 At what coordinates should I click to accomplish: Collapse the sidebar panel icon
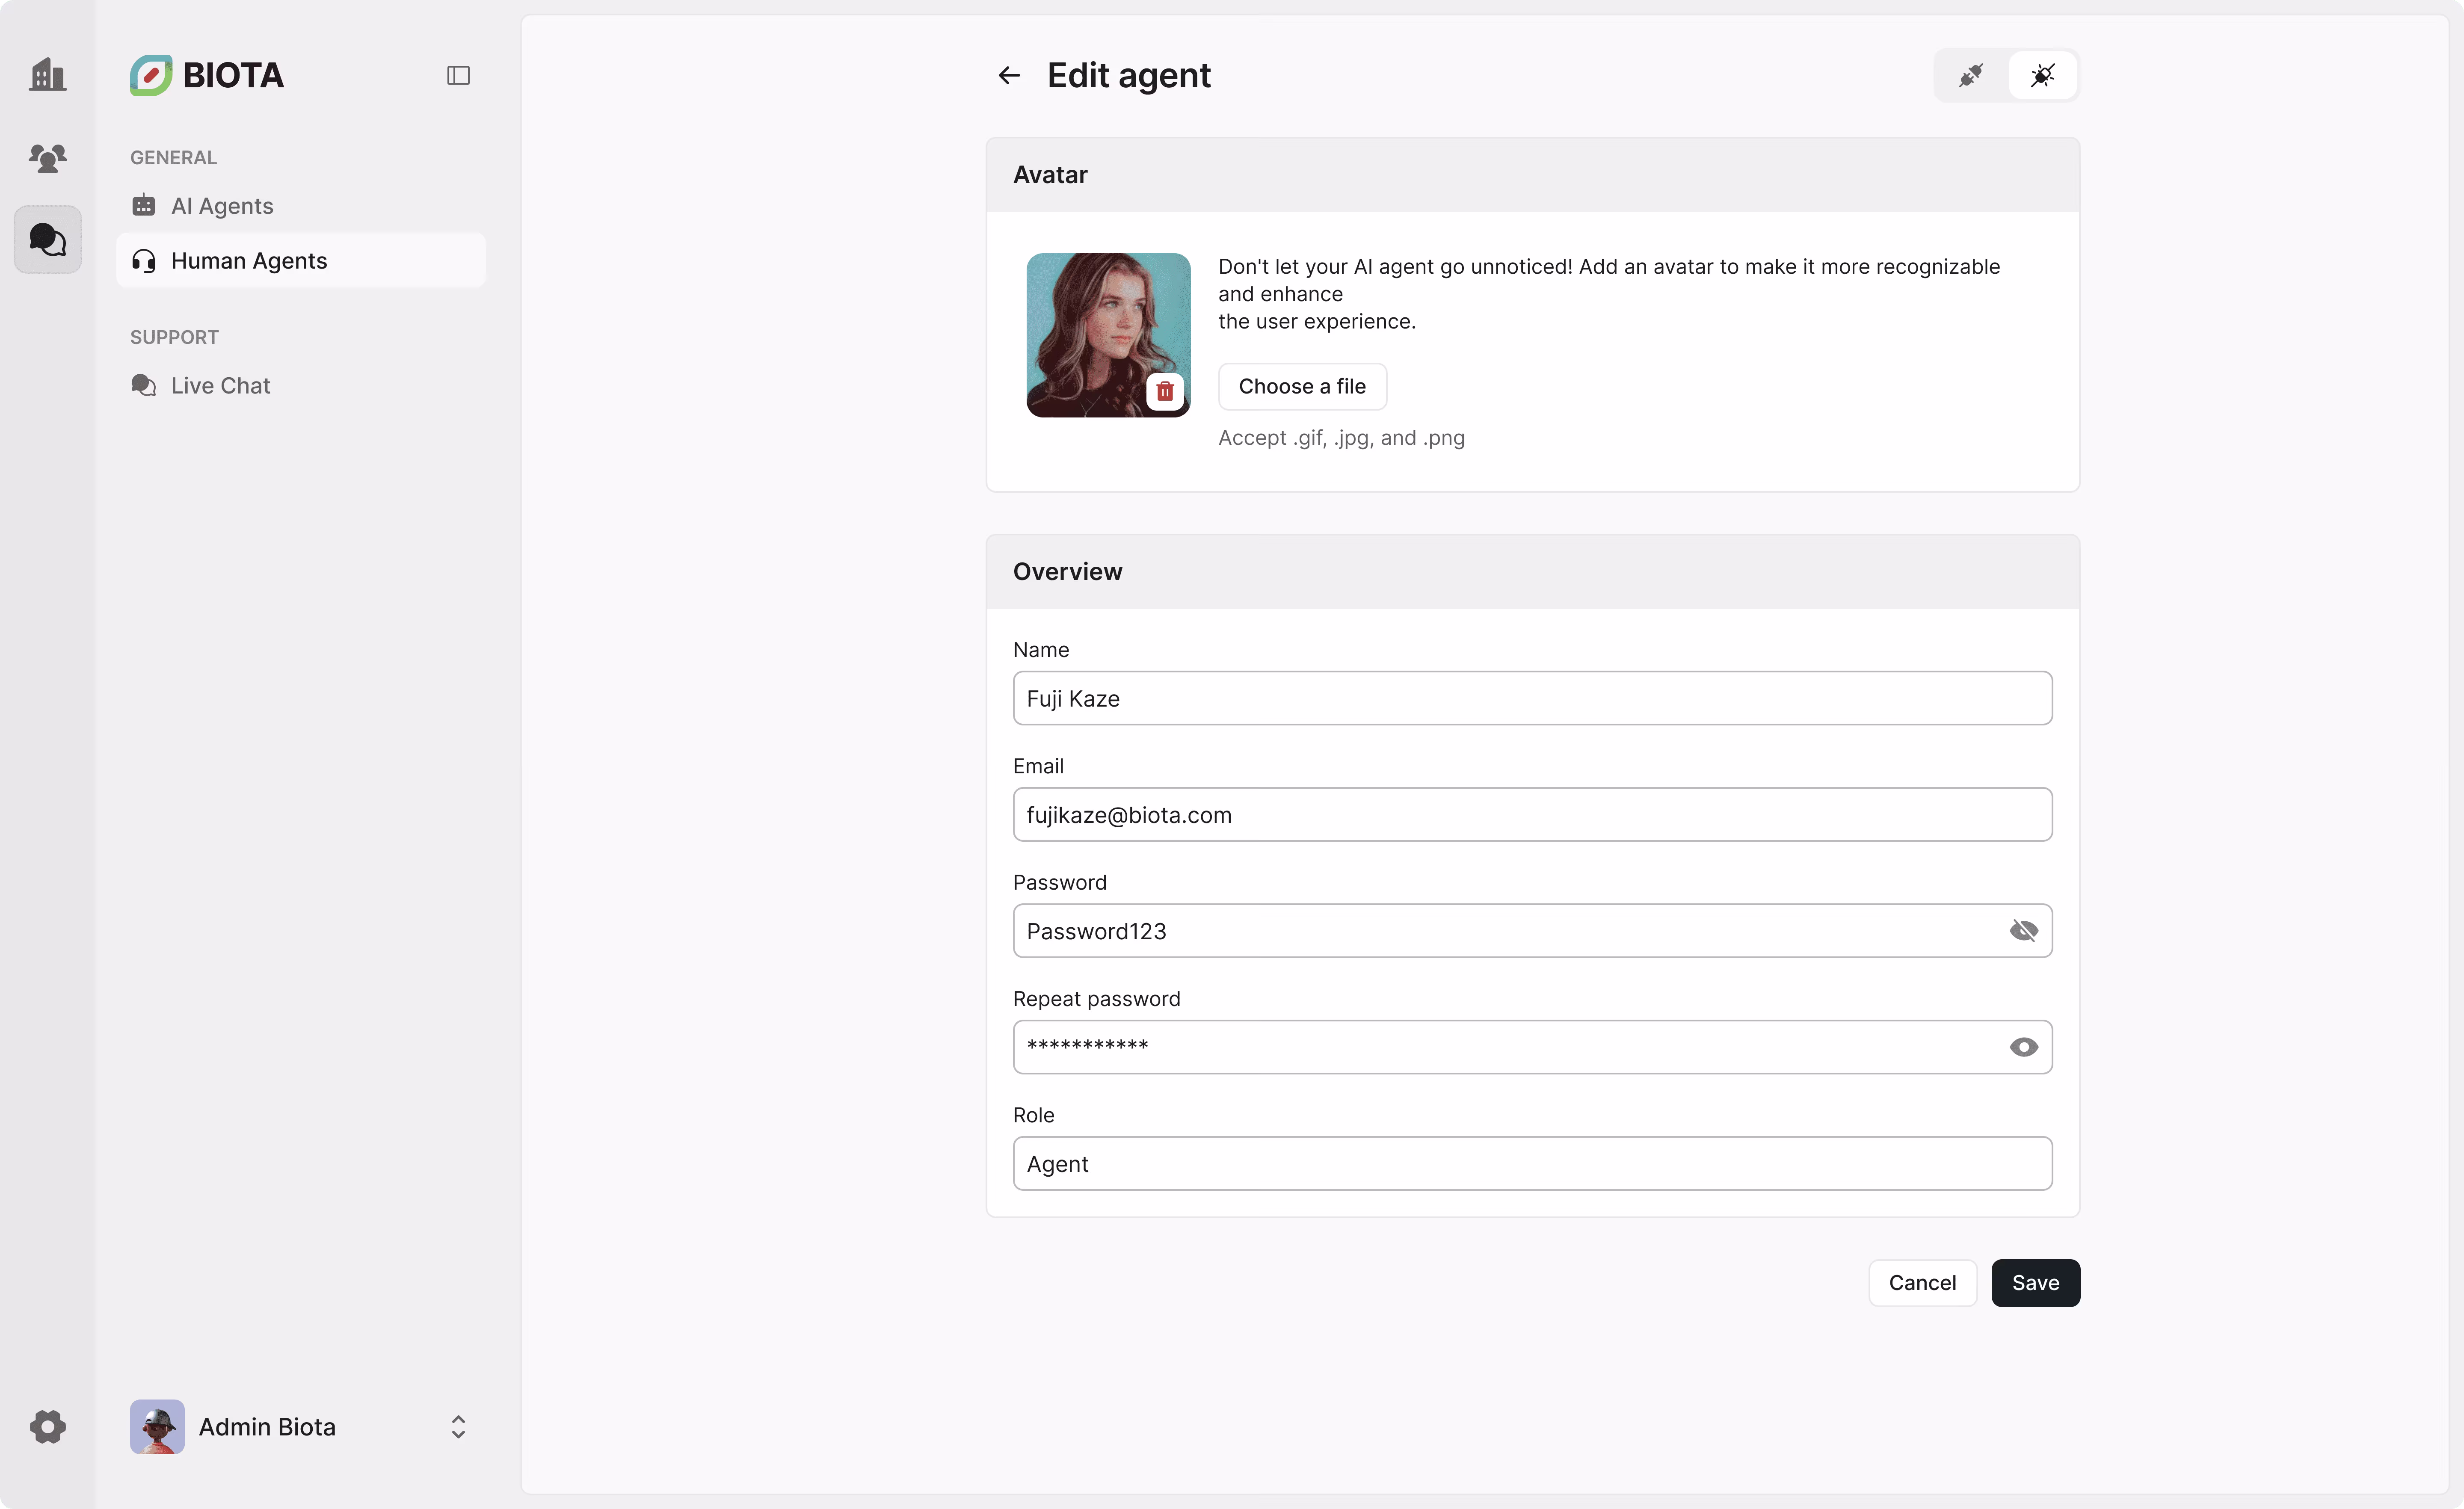458,75
